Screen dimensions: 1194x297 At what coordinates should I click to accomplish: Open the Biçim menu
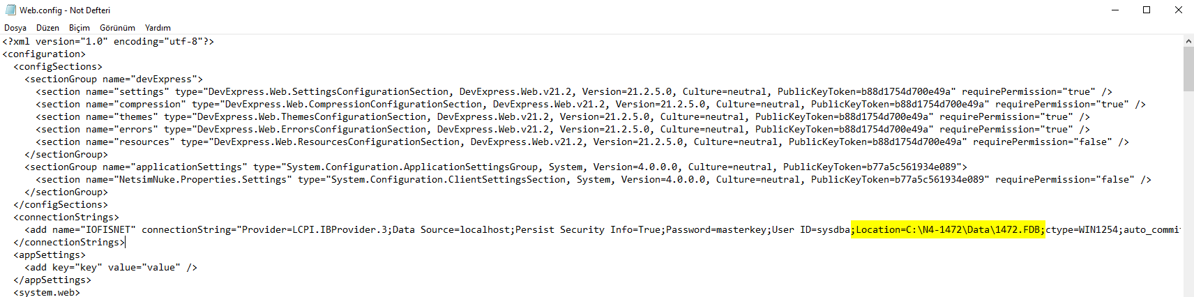80,28
